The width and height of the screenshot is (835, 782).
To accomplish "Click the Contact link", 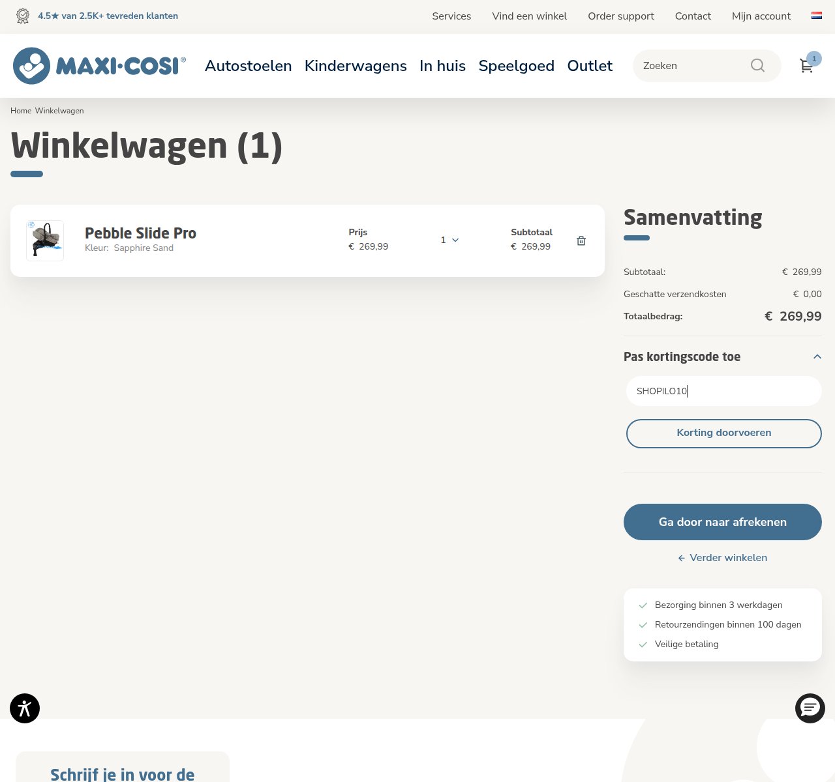I will tap(693, 16).
